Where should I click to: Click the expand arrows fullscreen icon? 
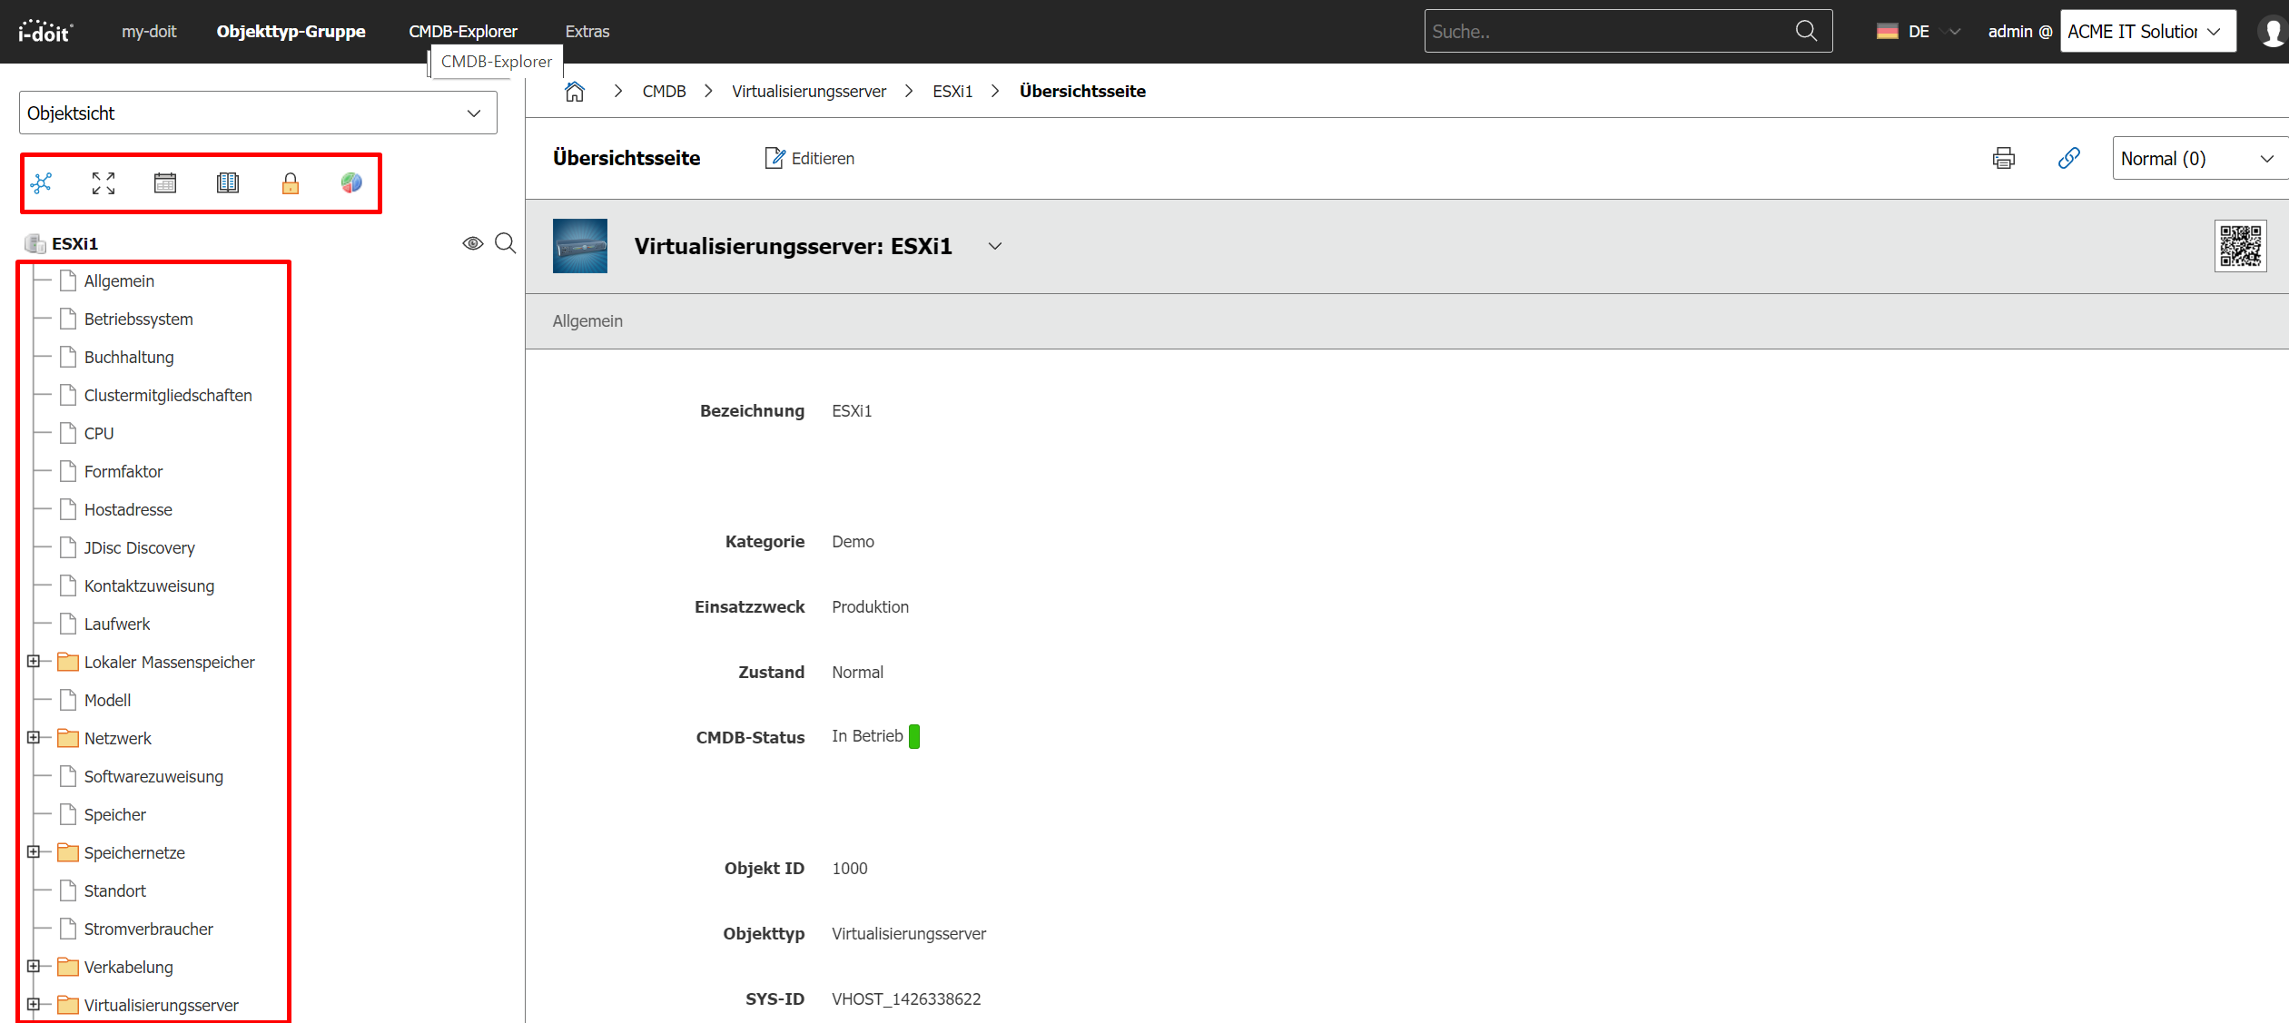(104, 183)
